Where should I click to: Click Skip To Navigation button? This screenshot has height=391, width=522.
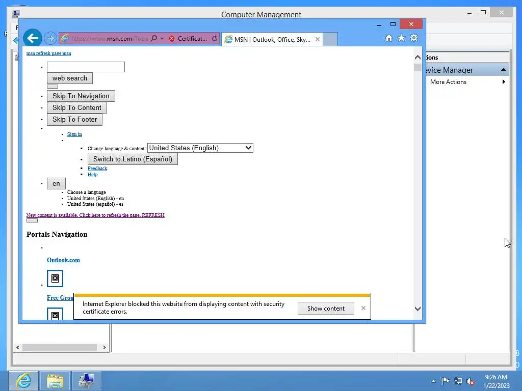pos(81,96)
